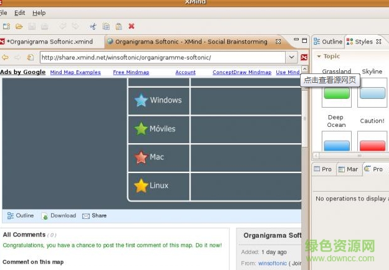Open the ConceptDraw Mindmap ad link
The height and width of the screenshot is (270, 389).
242,72
